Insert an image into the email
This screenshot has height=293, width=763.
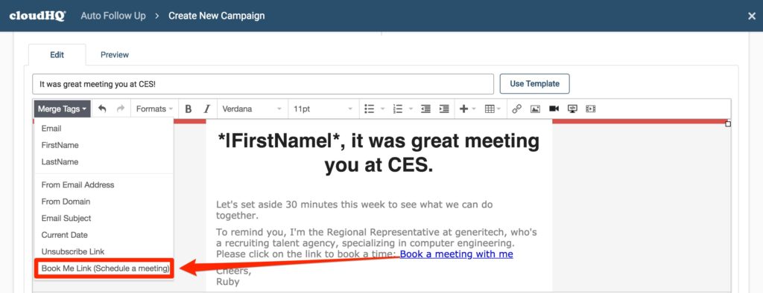[535, 109]
